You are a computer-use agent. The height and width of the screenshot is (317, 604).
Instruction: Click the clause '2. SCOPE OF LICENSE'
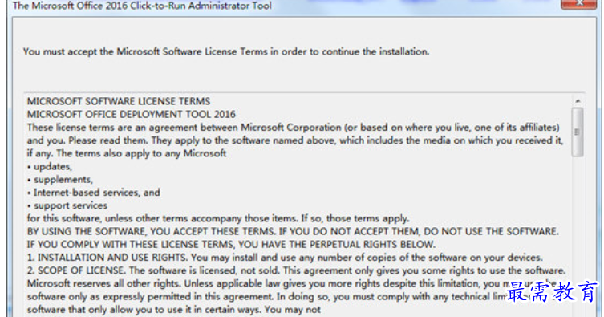tap(77, 270)
